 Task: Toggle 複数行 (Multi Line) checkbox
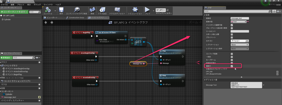[232, 66]
